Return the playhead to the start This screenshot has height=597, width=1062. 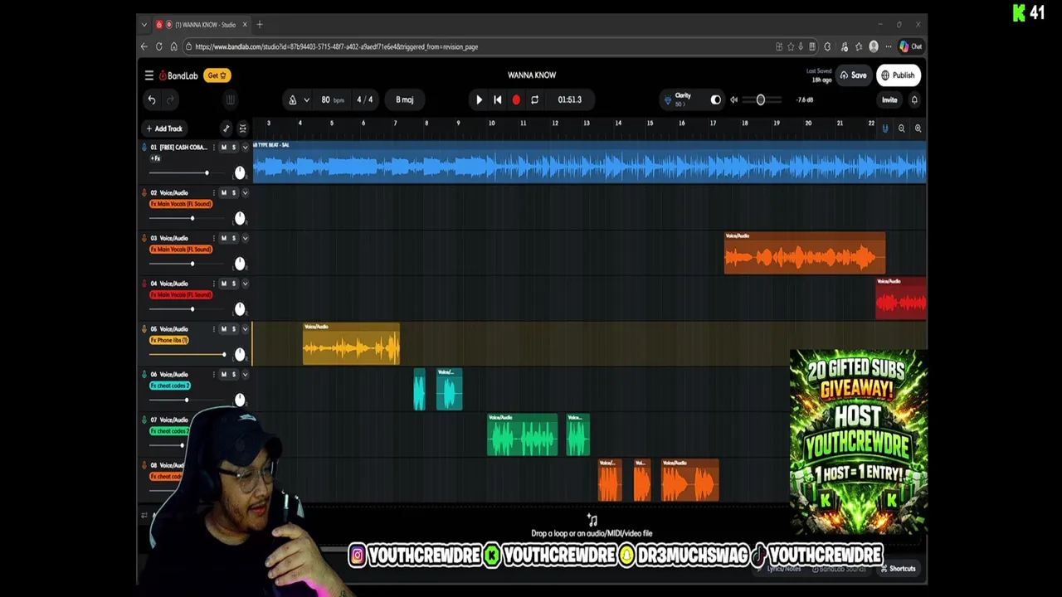tap(497, 99)
